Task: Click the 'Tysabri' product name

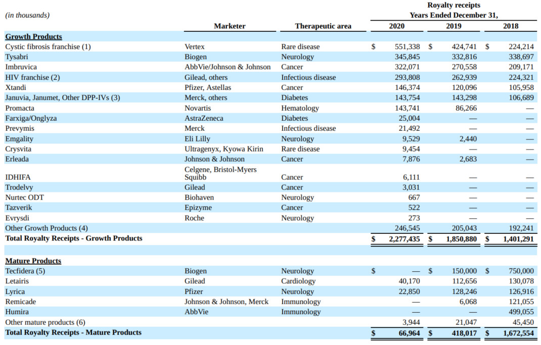Action: (x=17, y=57)
